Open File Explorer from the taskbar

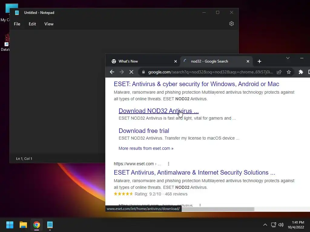pos(23,225)
